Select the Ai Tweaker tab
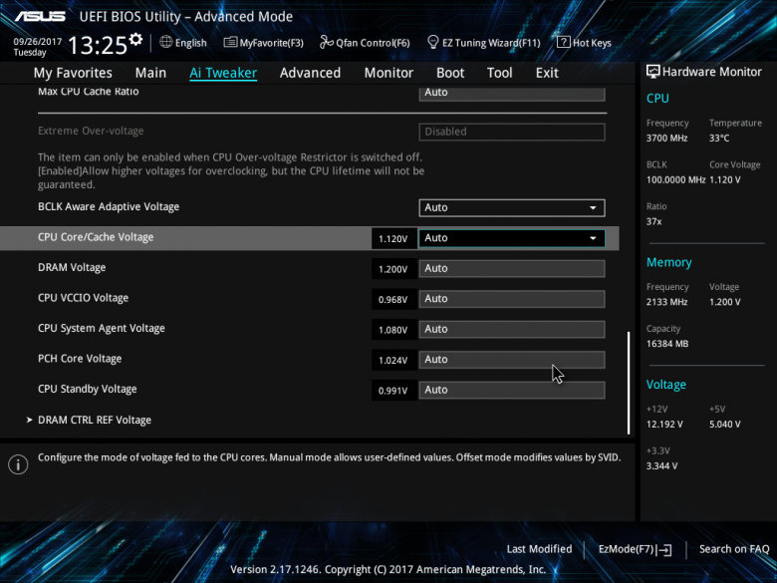 click(223, 73)
